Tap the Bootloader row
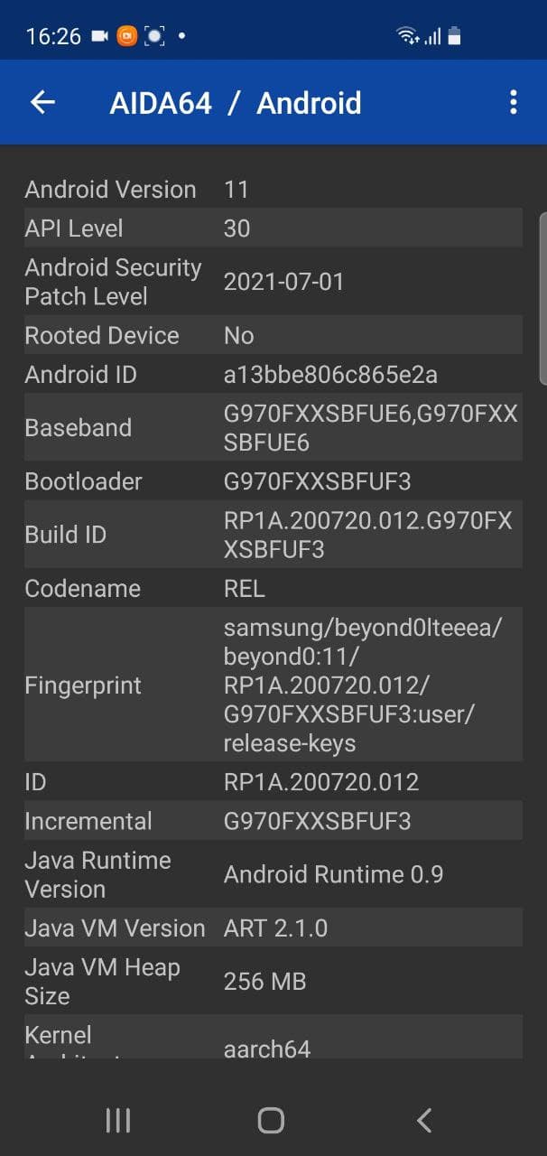This screenshot has height=1156, width=547. [273, 481]
